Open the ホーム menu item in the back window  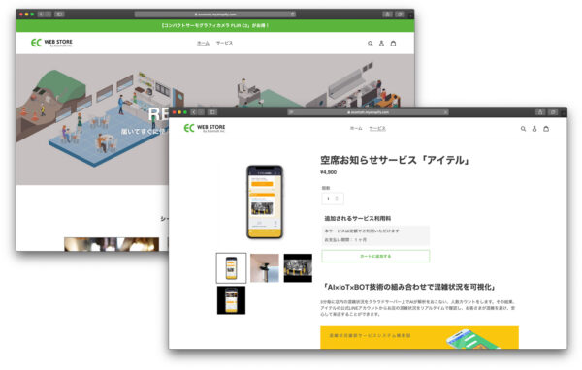[x=203, y=43]
